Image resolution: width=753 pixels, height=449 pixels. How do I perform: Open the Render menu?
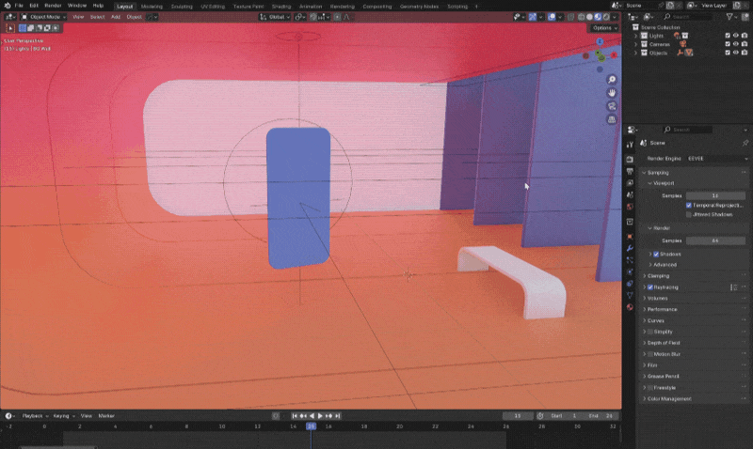click(53, 6)
